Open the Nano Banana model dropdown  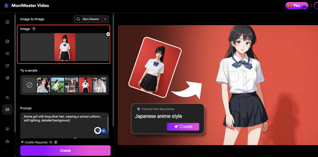click(91, 19)
